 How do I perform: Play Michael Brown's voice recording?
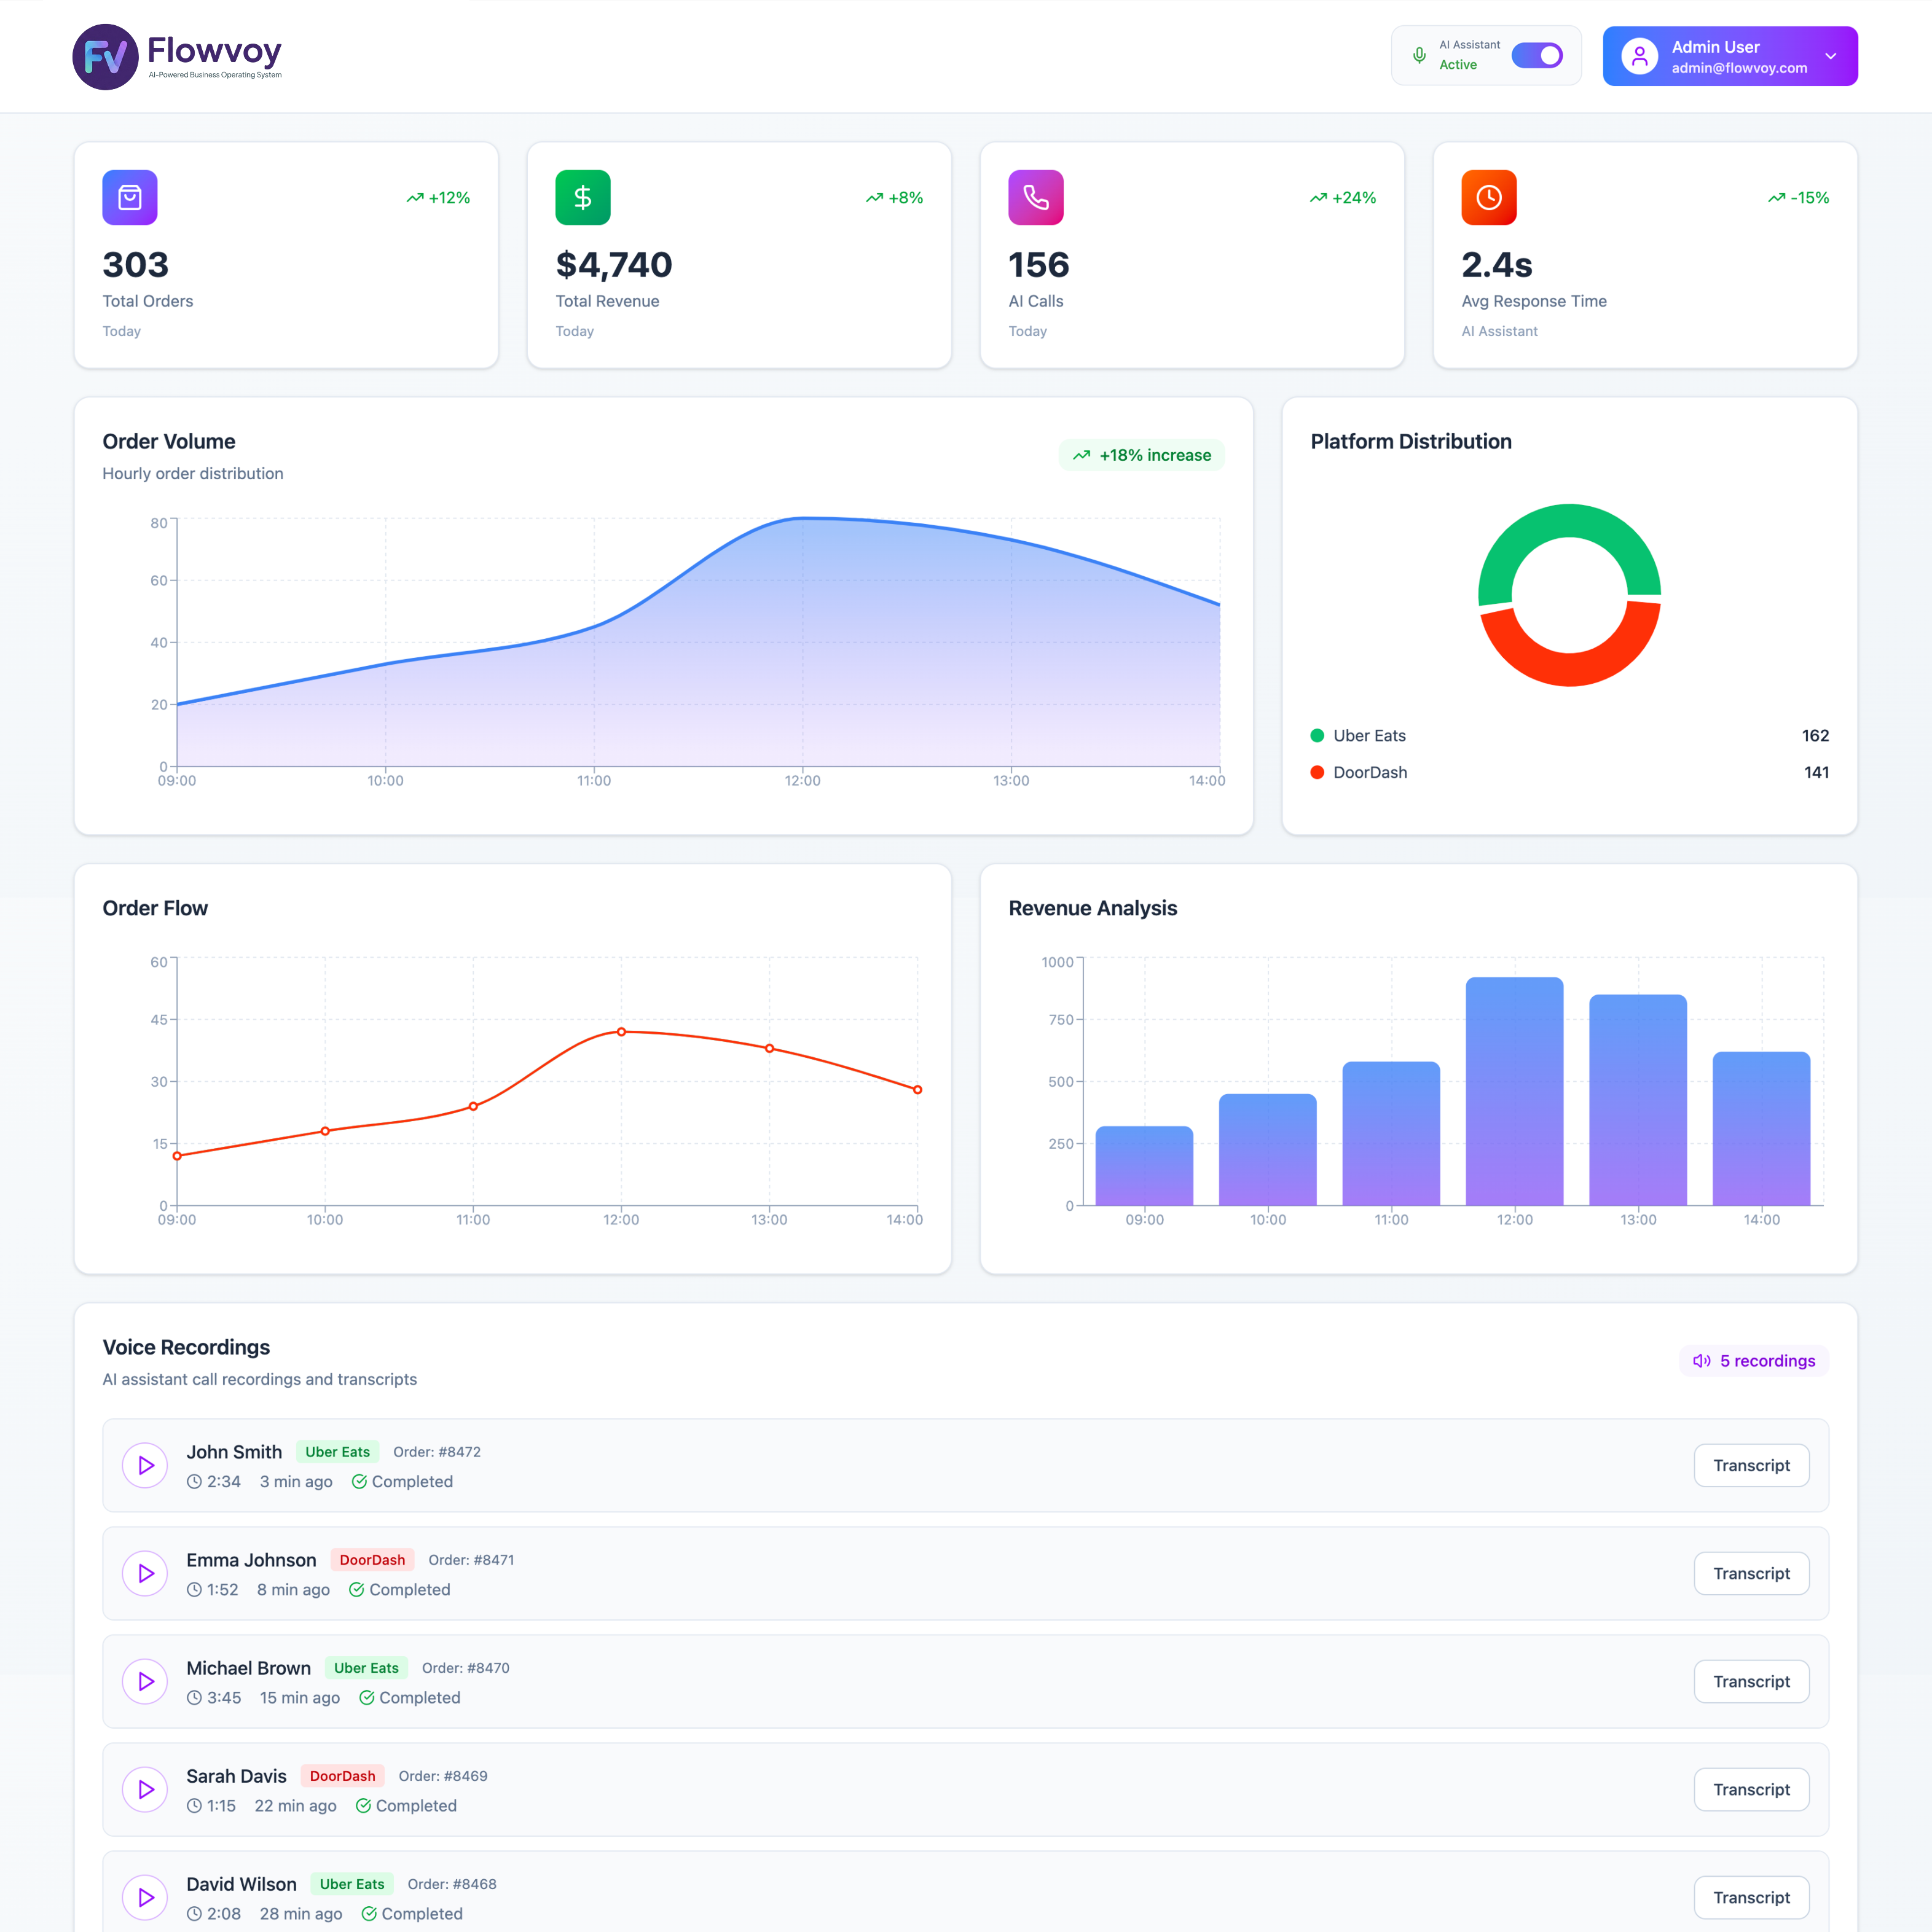point(145,1682)
